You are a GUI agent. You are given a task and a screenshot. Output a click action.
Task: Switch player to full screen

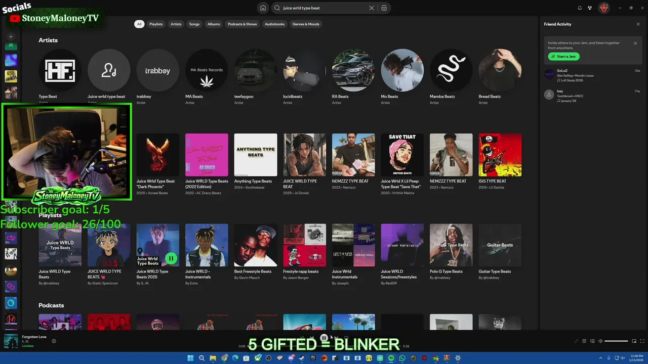point(642,341)
